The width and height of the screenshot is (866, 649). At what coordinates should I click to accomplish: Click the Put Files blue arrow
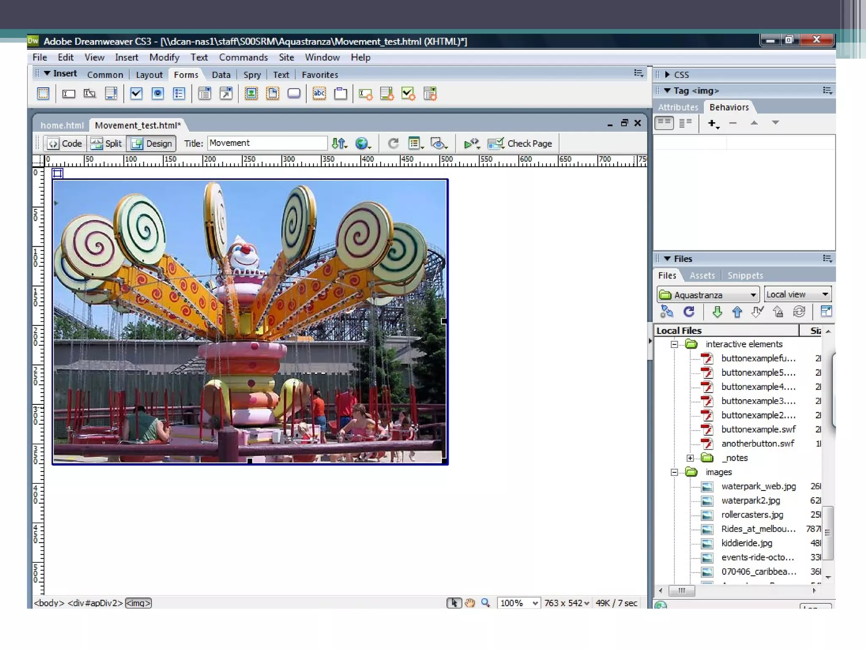coord(737,312)
